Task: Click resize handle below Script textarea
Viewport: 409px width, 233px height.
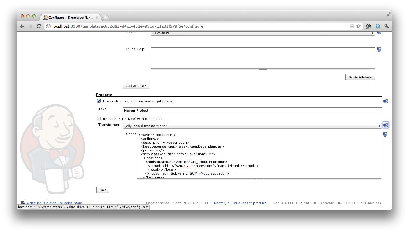Action: [x=259, y=179]
